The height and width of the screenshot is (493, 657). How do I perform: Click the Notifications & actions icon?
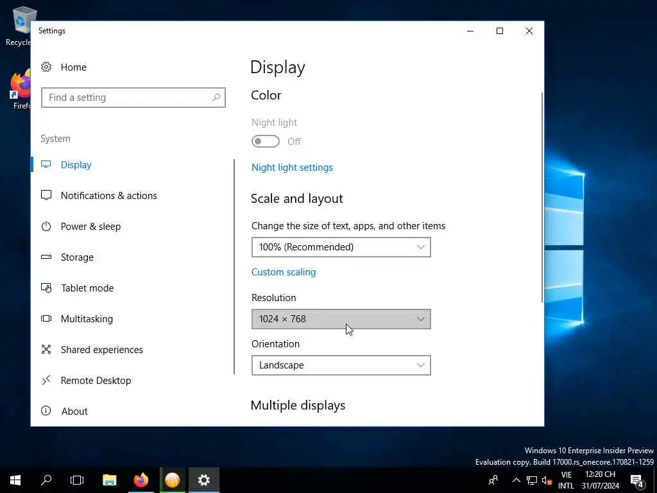pos(46,195)
